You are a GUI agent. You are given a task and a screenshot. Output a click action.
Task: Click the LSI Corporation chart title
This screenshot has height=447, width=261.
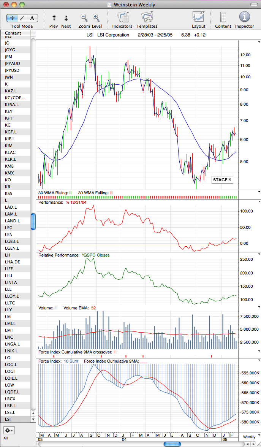click(x=113, y=35)
